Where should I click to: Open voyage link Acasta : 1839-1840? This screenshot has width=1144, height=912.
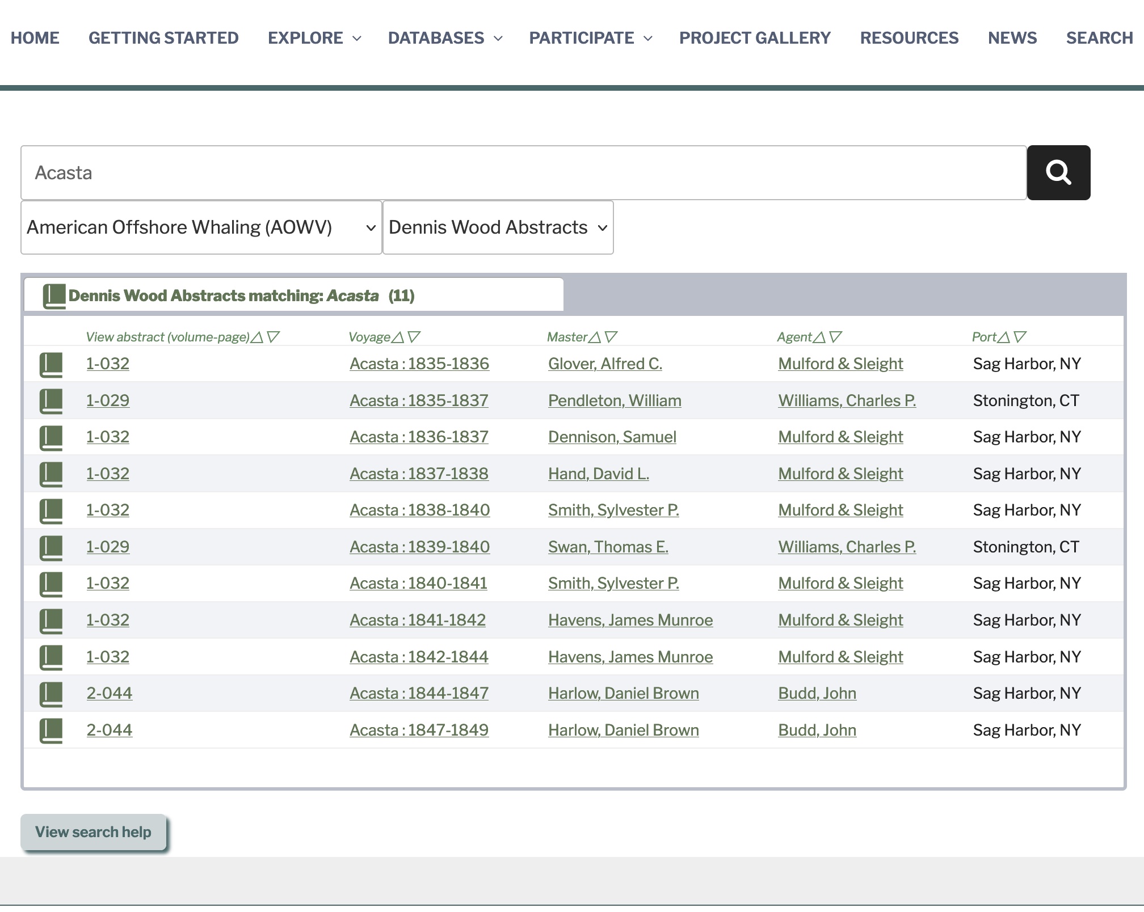click(419, 547)
